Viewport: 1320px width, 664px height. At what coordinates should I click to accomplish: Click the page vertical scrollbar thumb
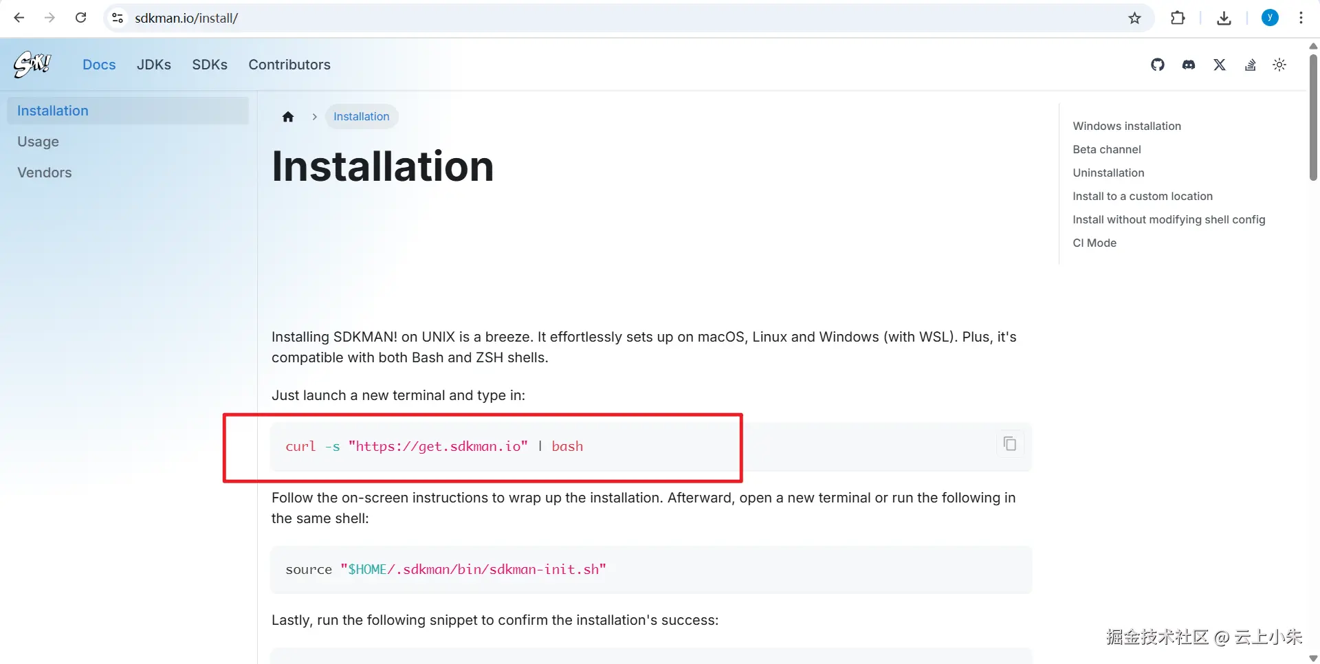click(x=1313, y=117)
